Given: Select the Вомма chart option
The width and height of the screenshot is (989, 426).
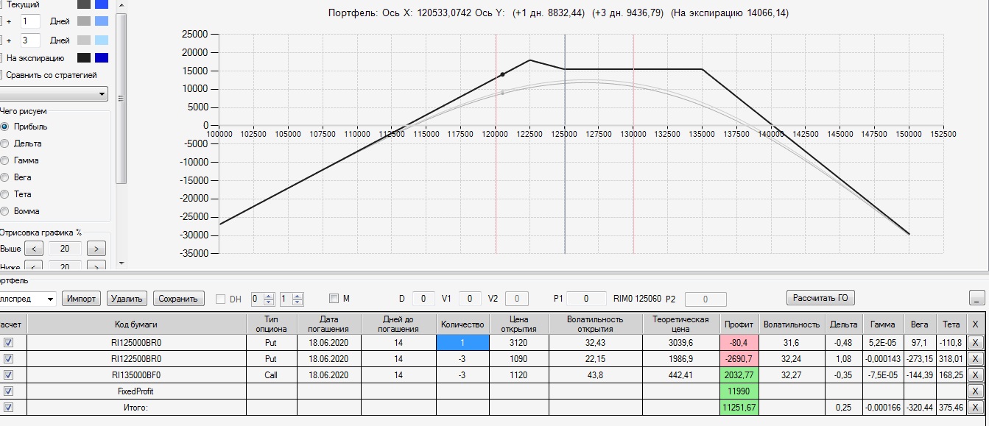Looking at the screenshot, I should click(x=4, y=211).
